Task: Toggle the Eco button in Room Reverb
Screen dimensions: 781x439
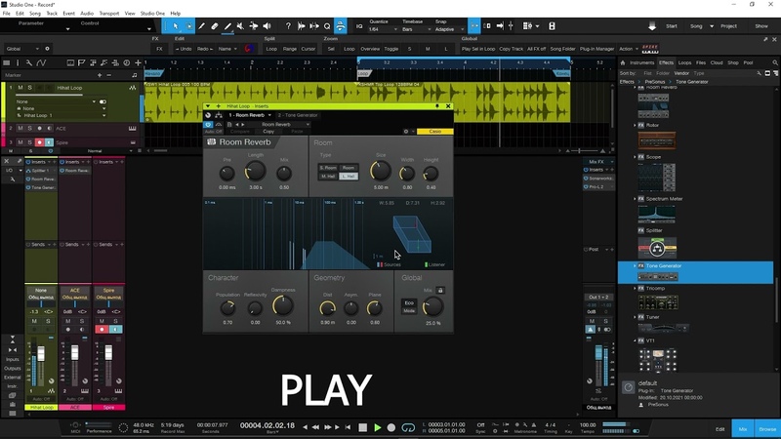Action: click(409, 302)
